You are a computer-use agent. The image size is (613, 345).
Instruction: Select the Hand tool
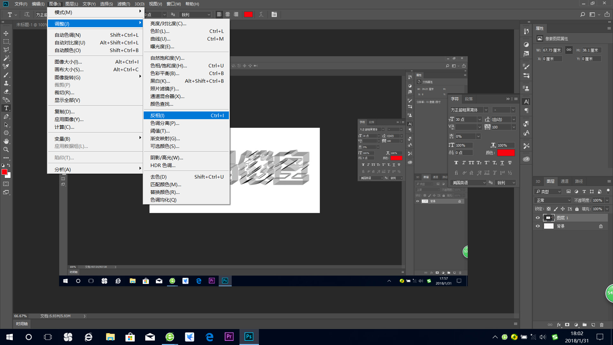point(6,141)
